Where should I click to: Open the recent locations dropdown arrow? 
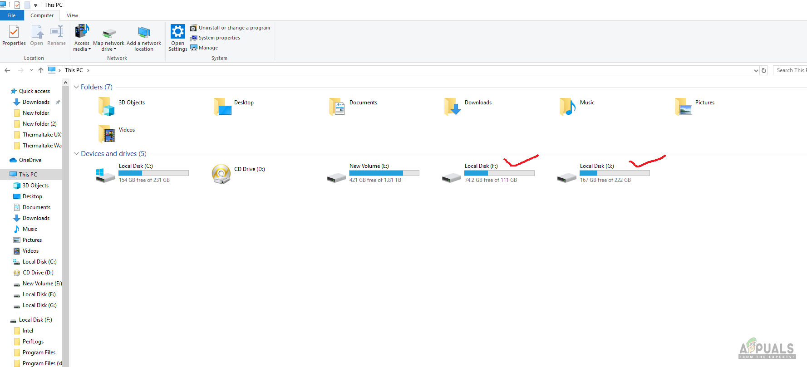click(31, 70)
